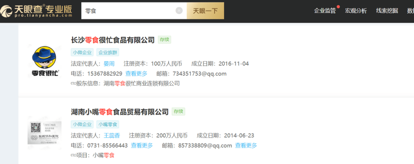Open the 湖南小嘴零食 company logo thumbnail
This screenshot has width=414, height=164.
point(44,133)
